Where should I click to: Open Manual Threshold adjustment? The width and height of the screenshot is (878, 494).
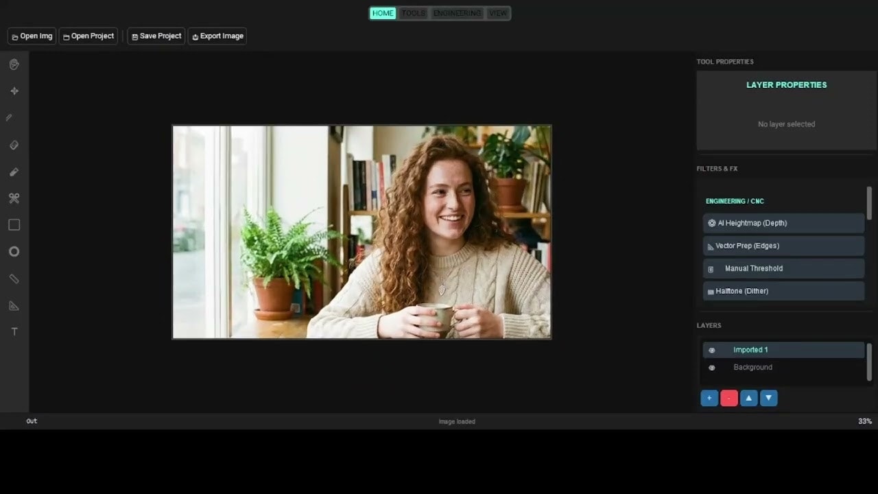point(783,268)
